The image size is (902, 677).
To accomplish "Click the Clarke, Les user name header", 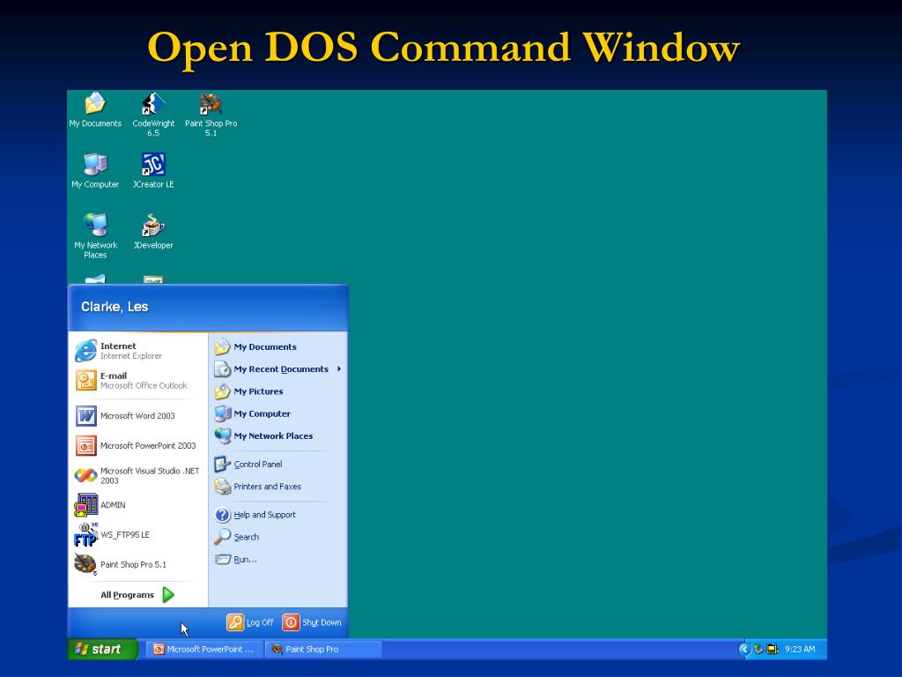I will point(115,307).
